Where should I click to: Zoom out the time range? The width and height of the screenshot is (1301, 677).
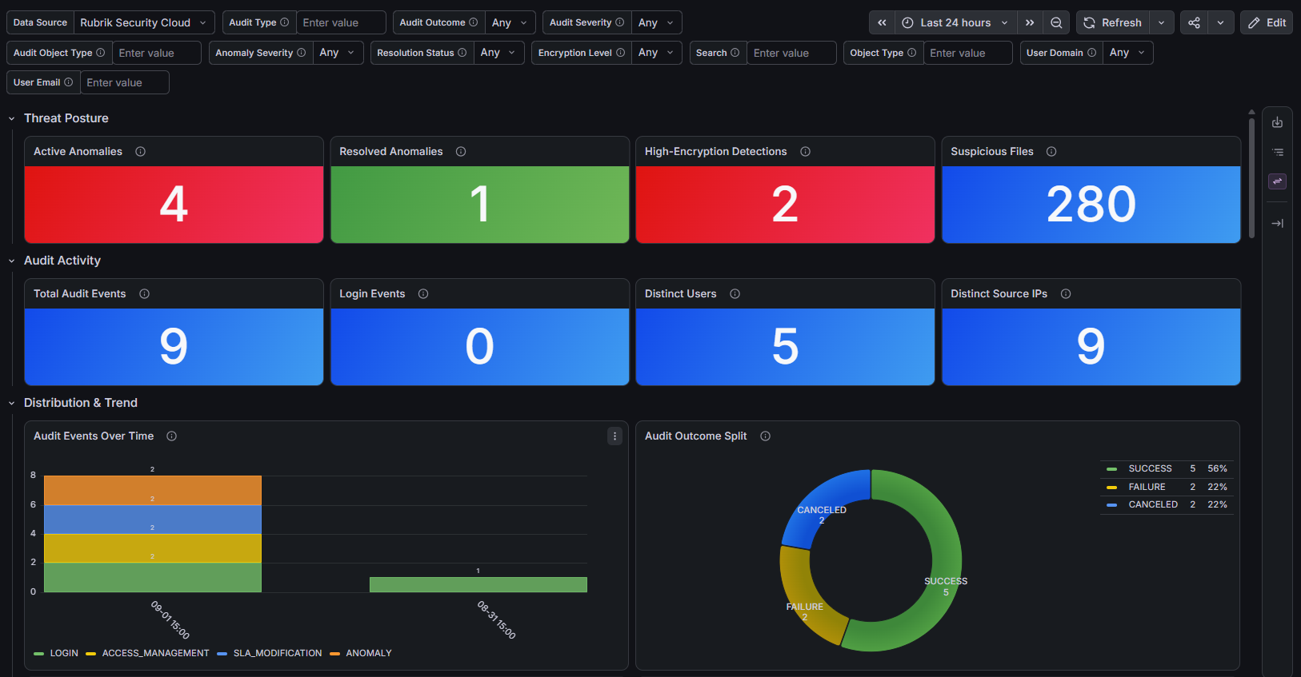[1056, 22]
